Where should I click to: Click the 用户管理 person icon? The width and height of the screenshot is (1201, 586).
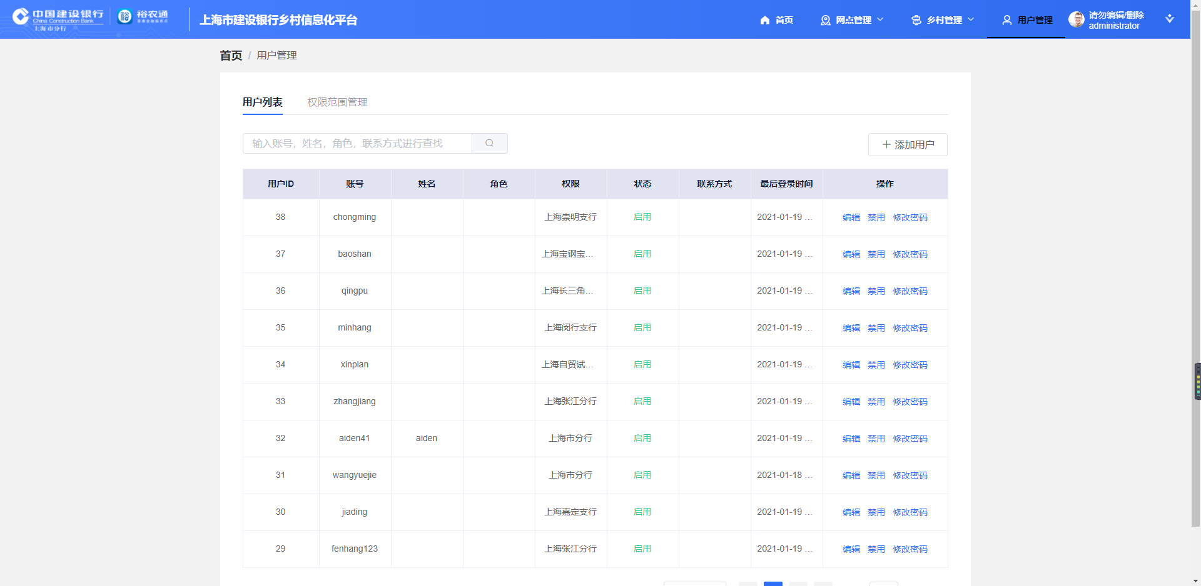[1006, 20]
